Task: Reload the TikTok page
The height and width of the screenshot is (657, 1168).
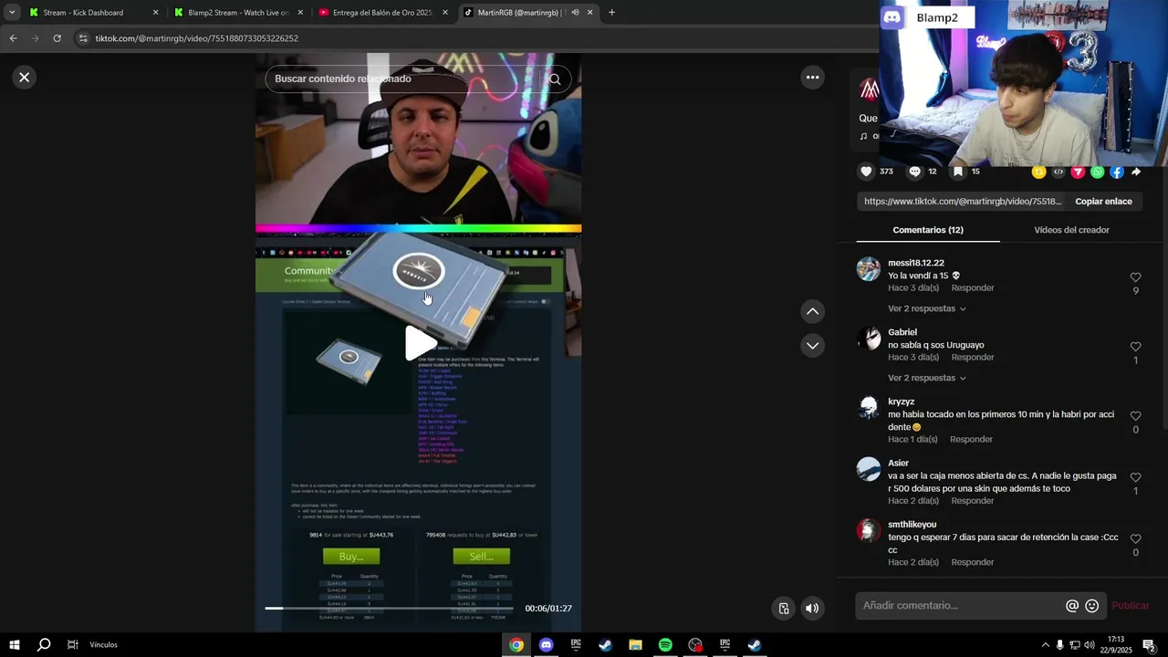Action: [x=57, y=38]
